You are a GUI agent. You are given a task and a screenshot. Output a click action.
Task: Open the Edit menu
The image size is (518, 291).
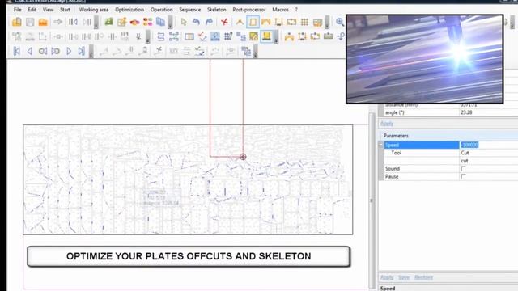click(32, 10)
